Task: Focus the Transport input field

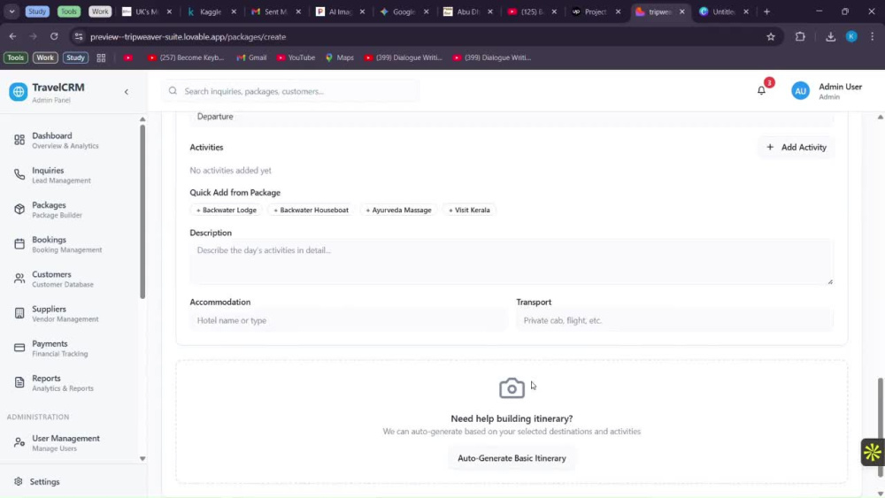Action: click(x=674, y=320)
